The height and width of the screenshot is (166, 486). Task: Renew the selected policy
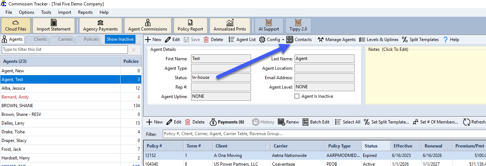point(289,122)
